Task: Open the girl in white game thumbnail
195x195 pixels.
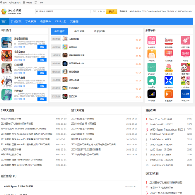Action: [x=6, y=69]
